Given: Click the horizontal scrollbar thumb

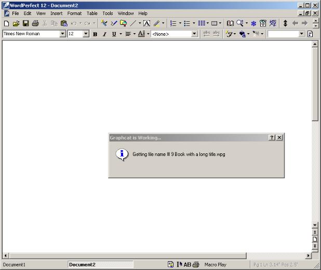Looking at the screenshot, I should click(x=127, y=255).
